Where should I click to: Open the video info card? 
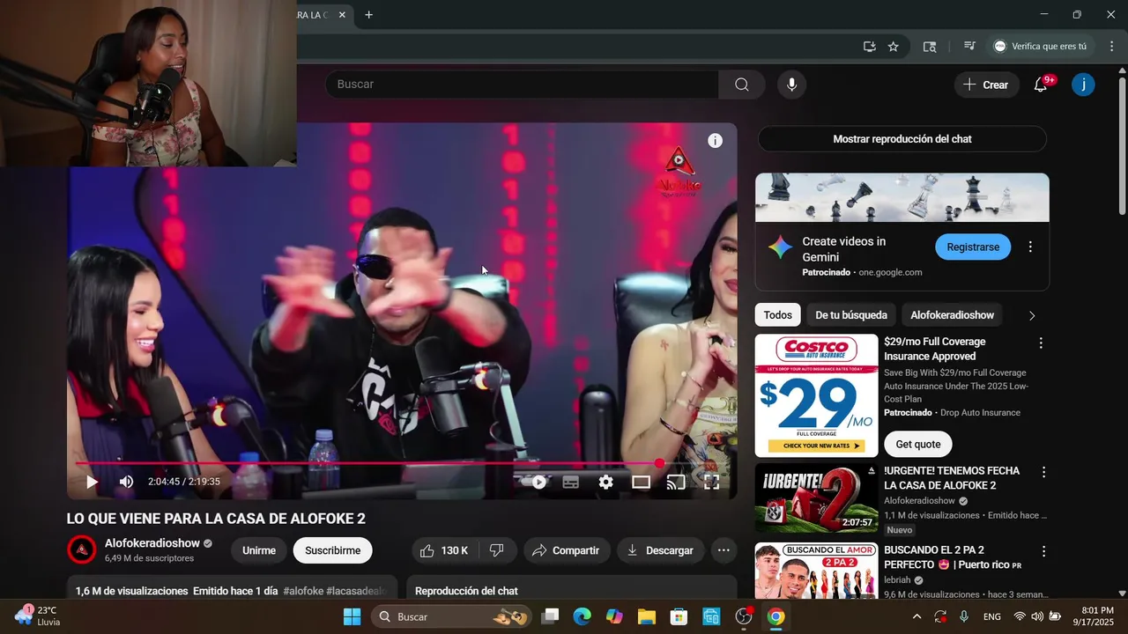(x=716, y=141)
